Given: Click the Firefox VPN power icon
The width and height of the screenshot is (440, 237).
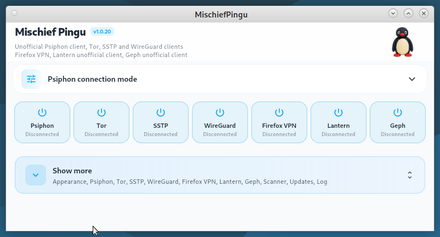Looking at the screenshot, I should 279,112.
